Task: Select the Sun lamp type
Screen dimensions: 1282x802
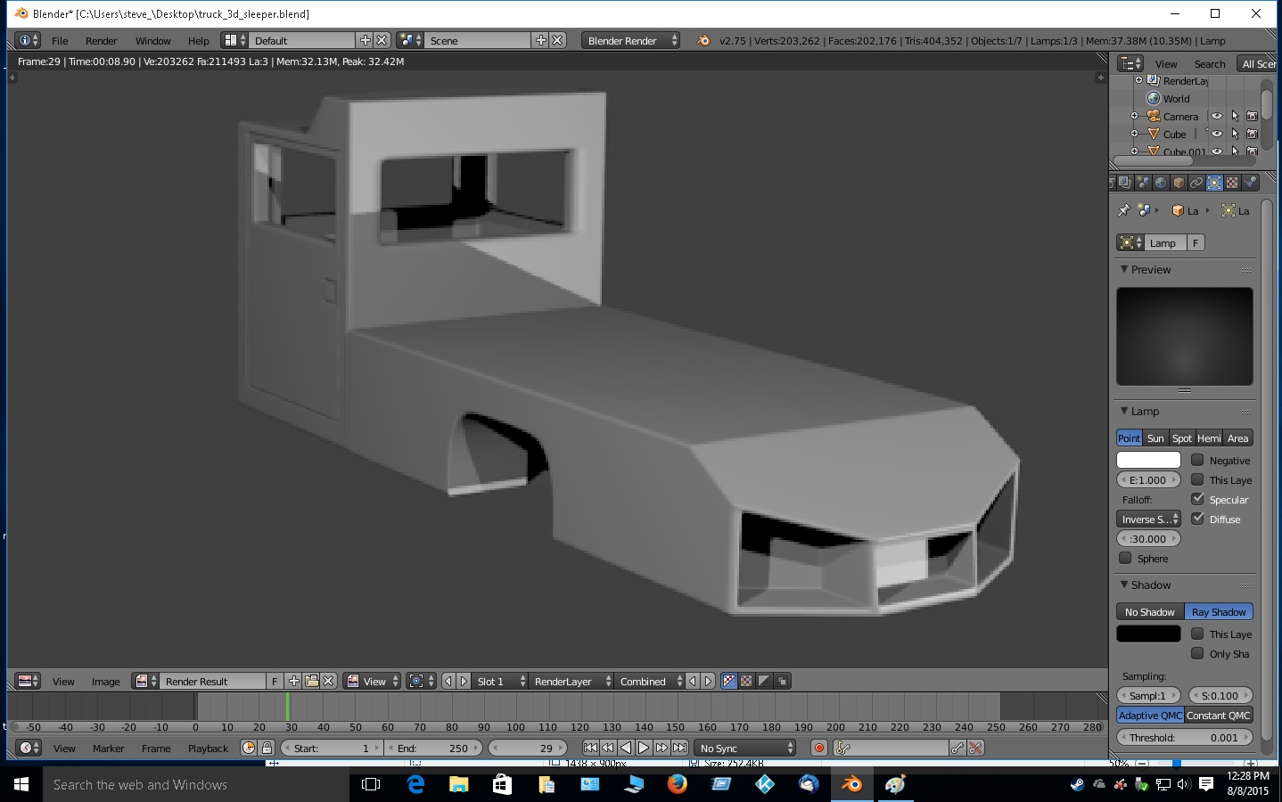Action: coord(1155,438)
